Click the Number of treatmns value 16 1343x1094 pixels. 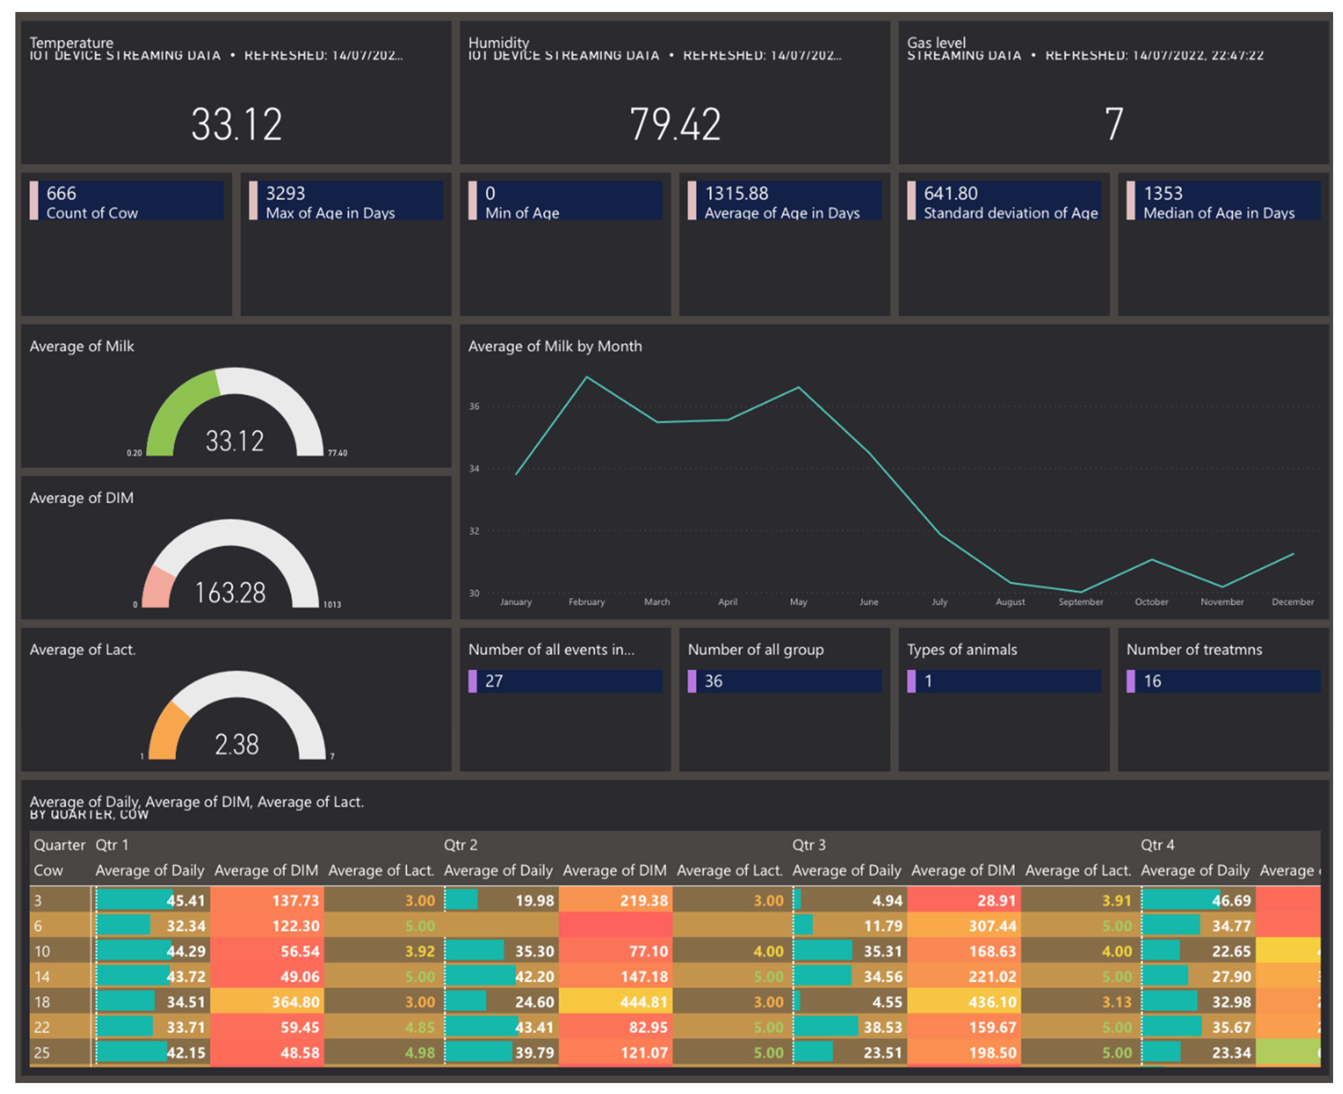click(x=1152, y=681)
